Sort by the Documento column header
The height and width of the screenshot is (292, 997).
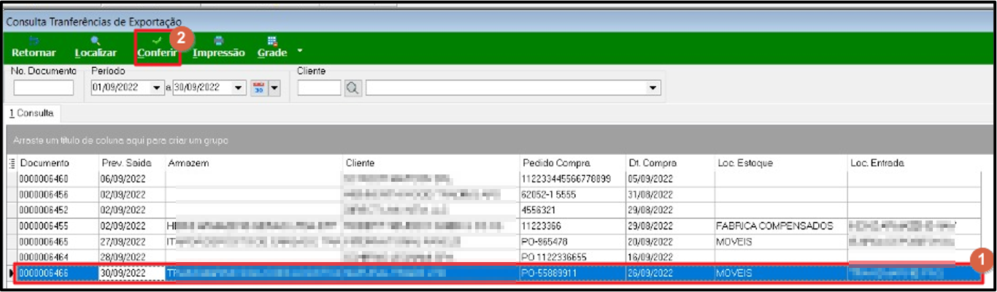coord(57,163)
